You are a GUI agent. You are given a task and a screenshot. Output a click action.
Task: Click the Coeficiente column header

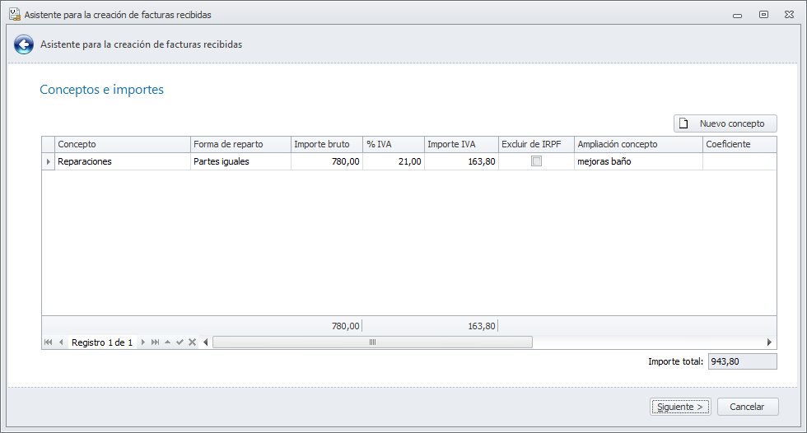pos(739,145)
